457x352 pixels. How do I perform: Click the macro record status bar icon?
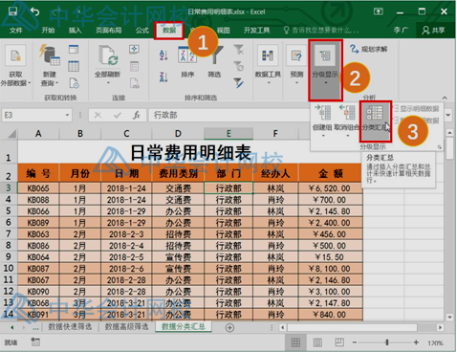35,342
